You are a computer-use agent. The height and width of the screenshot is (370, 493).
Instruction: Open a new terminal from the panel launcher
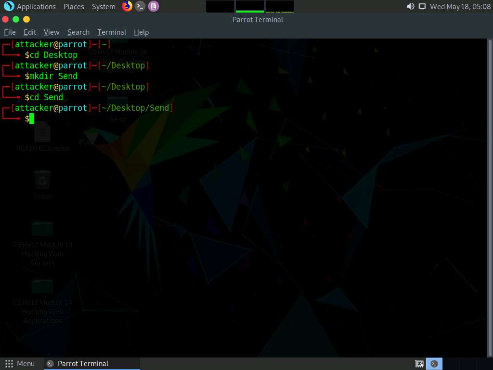(140, 6)
